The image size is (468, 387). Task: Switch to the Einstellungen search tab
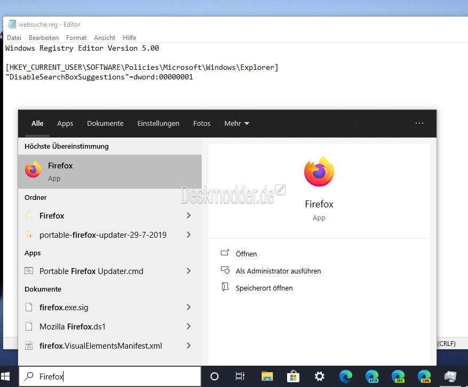(x=158, y=124)
